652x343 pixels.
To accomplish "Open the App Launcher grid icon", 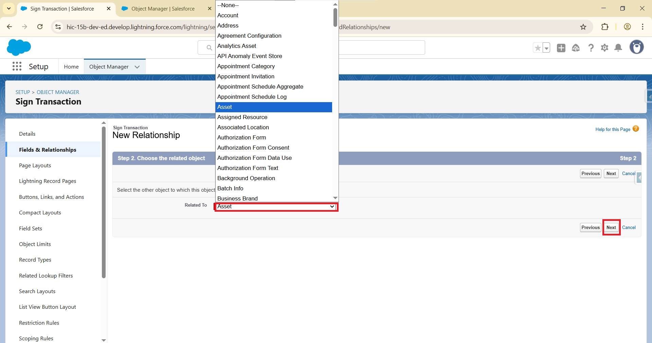I will tap(17, 66).
